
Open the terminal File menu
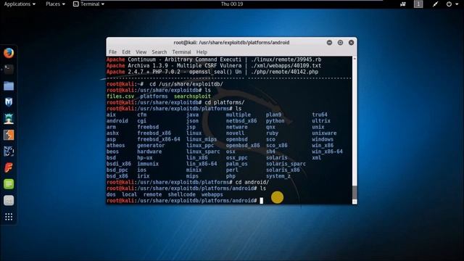tap(113, 52)
